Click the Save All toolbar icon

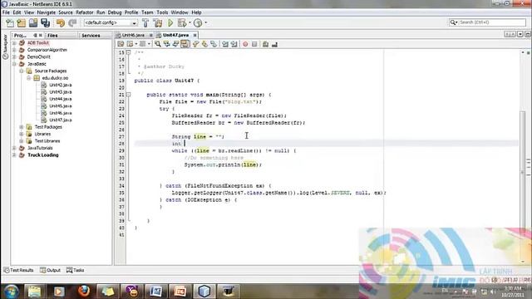point(45,22)
